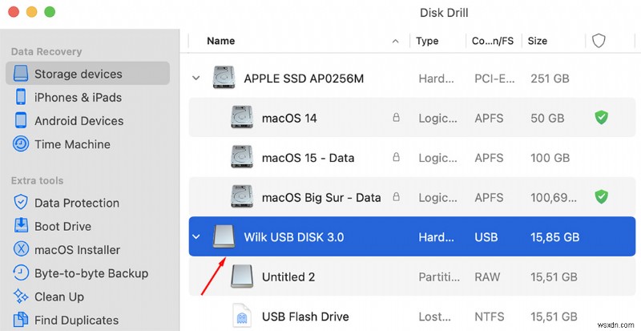Click the Boot Drive download icon
Screen dimensions: 641x331
pos(21,225)
